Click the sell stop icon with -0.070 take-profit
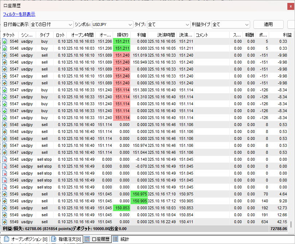 5,166
